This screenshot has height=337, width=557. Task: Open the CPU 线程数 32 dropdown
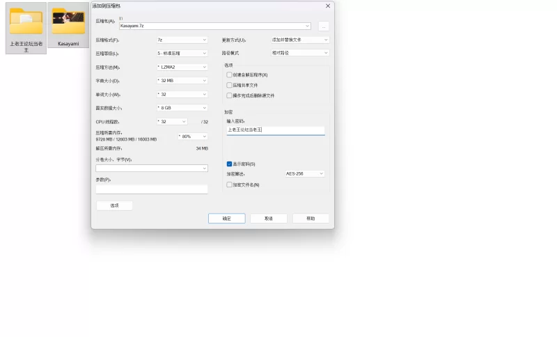tap(172, 121)
